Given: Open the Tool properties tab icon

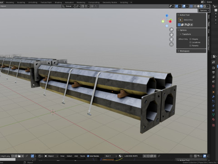Looking at the screenshot, I should click(213, 62).
